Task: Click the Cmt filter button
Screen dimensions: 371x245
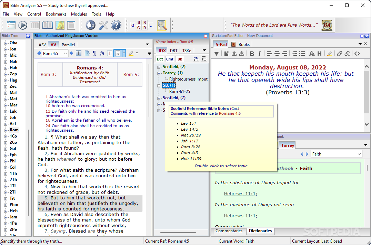Action: click(170, 59)
